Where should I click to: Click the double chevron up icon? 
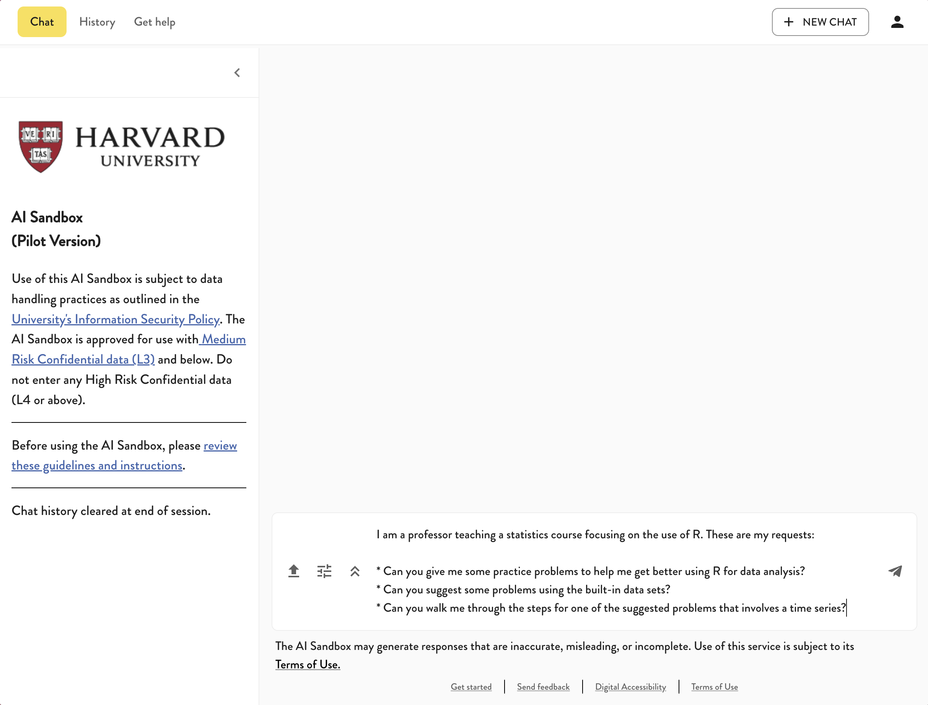pos(355,571)
